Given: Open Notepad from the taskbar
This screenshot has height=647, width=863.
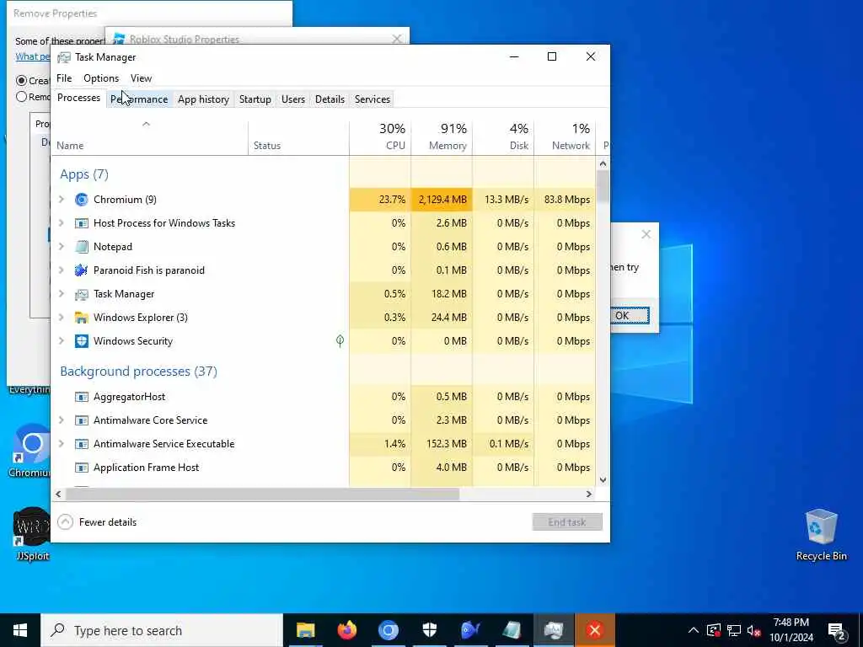Looking at the screenshot, I should [512, 630].
